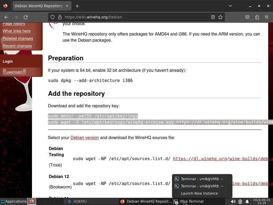Open the Firefox extensions menu
Screen dimensions: 273x205
click(x=257, y=17)
